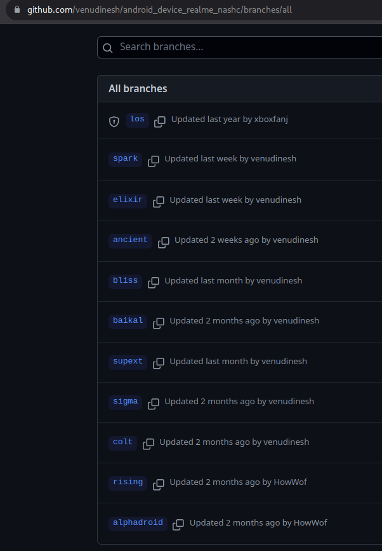Click the search magnifier icon
The image size is (382, 551).
(x=107, y=47)
